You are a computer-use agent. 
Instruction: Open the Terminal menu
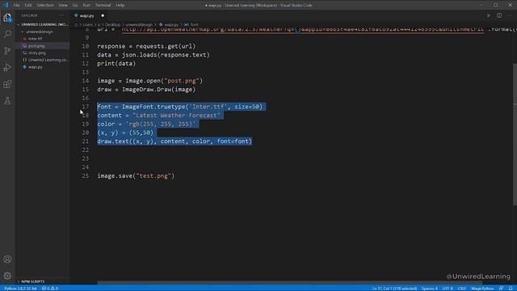tap(103, 6)
